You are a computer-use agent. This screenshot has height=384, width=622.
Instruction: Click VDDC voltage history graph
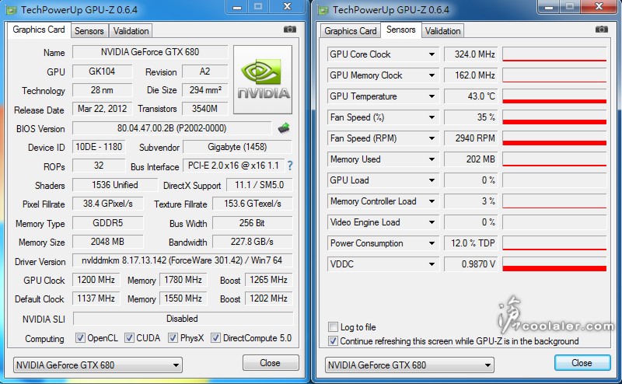(554, 264)
